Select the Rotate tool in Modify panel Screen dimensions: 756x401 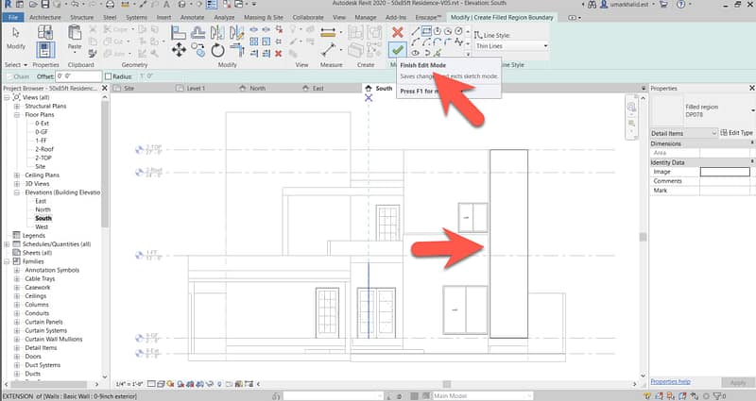tap(217, 49)
